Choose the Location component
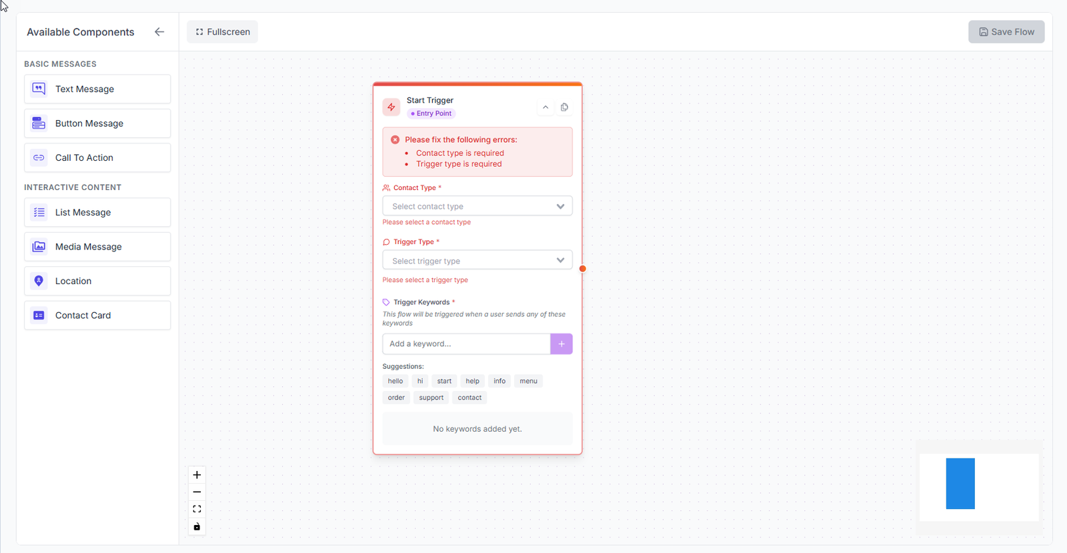The image size is (1067, 553). (x=97, y=281)
